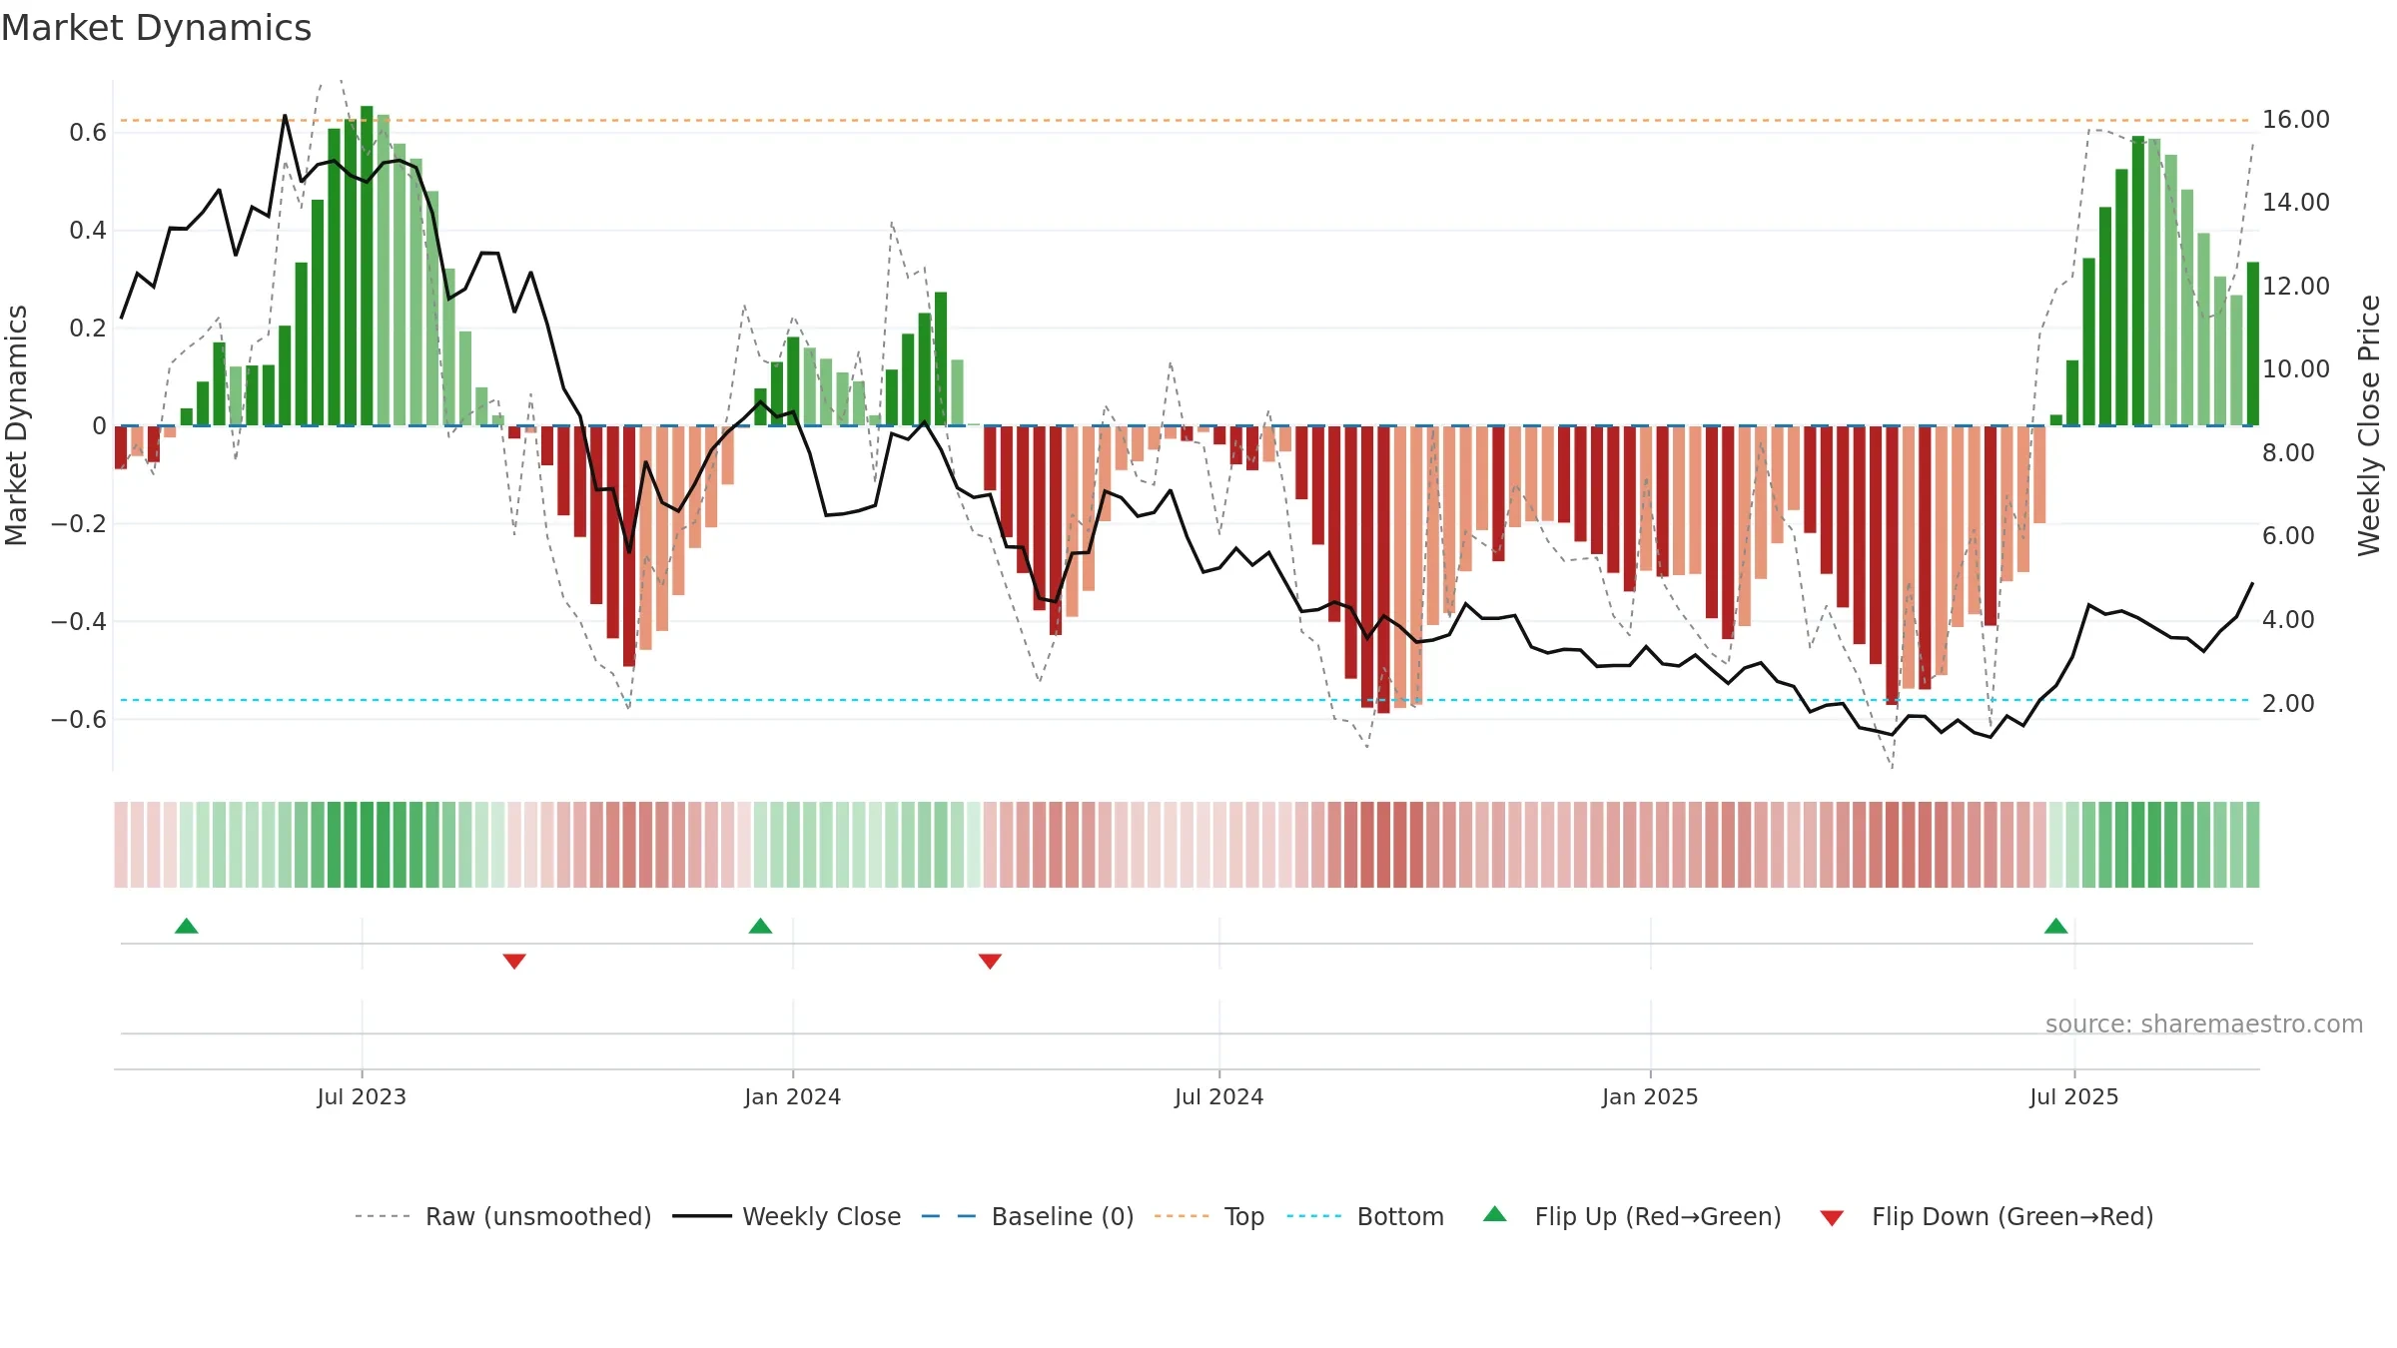2397x1348 pixels.
Task: Toggle the Top legend entry
Action: pyautogui.click(x=1208, y=1216)
